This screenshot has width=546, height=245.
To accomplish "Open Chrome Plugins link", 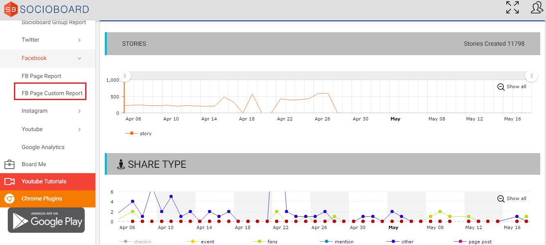I will pyautogui.click(x=42, y=198).
